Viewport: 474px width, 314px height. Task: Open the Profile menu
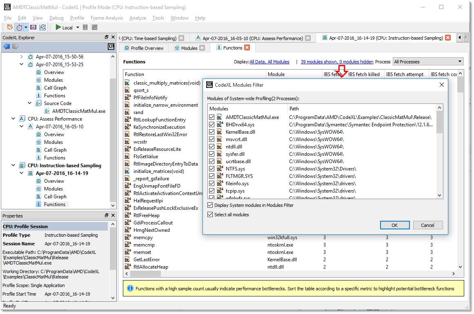point(77,18)
